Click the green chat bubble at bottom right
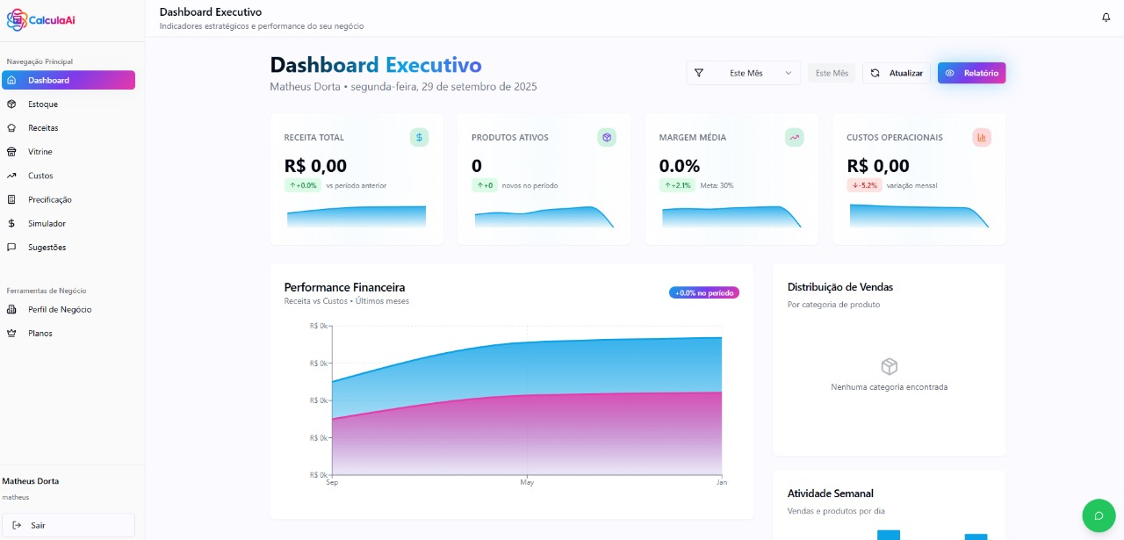Image resolution: width=1124 pixels, height=540 pixels. pos(1099,515)
